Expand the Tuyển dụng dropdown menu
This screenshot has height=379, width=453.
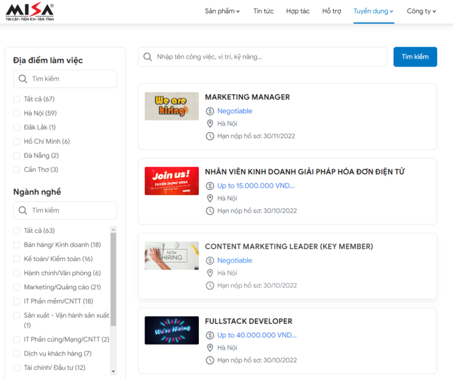click(373, 11)
